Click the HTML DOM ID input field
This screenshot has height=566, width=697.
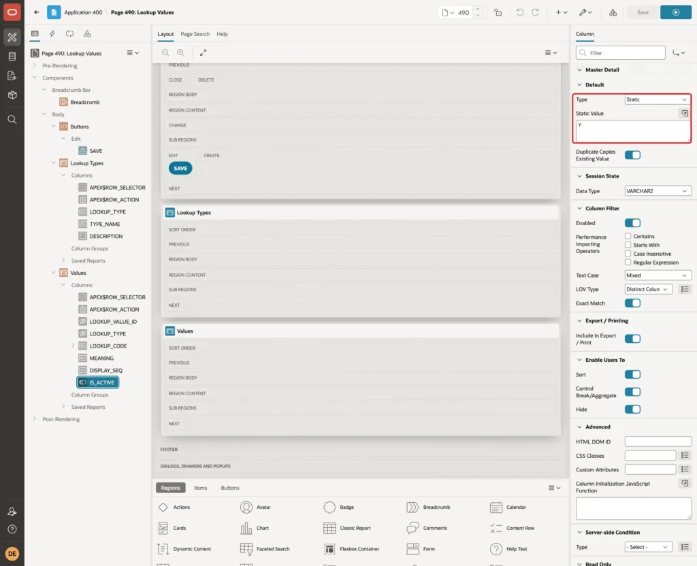658,442
